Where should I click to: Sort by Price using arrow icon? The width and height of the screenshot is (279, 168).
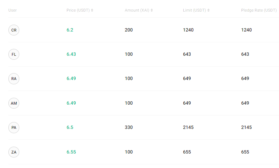92,10
